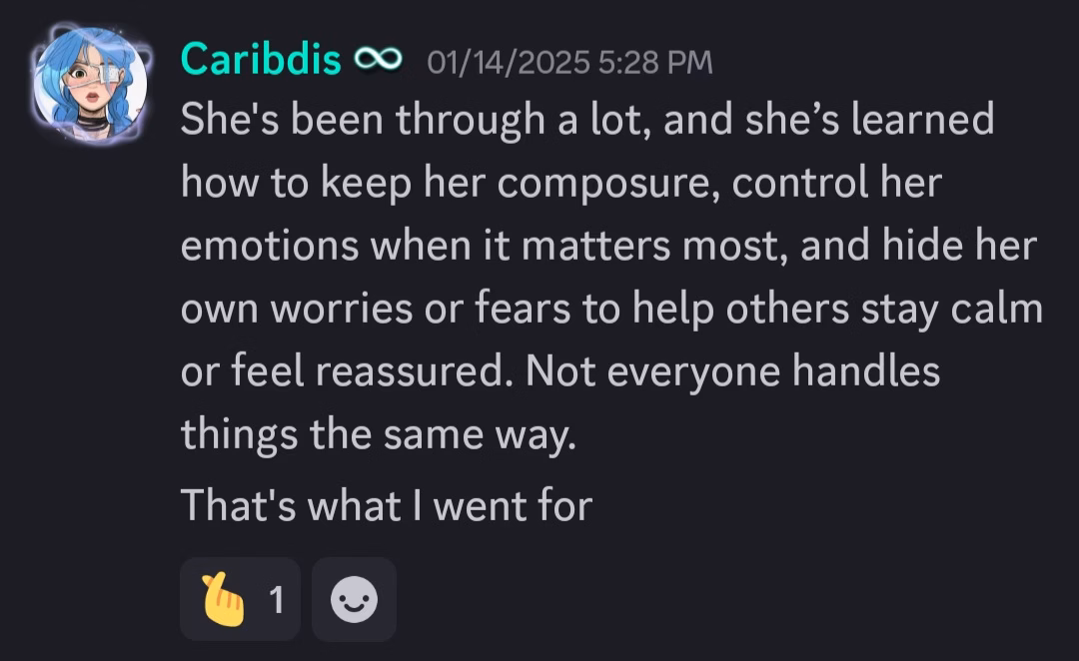This screenshot has height=661, width=1079.
Task: Toggle the finger heart emoji reaction
Action: pyautogui.click(x=240, y=599)
